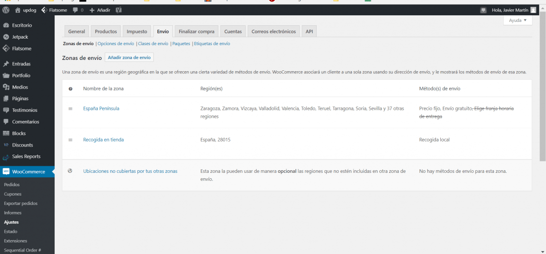Image resolution: width=546 pixels, height=254 pixels.
Task: Open Clases de envío sub-section
Action: coord(153,44)
